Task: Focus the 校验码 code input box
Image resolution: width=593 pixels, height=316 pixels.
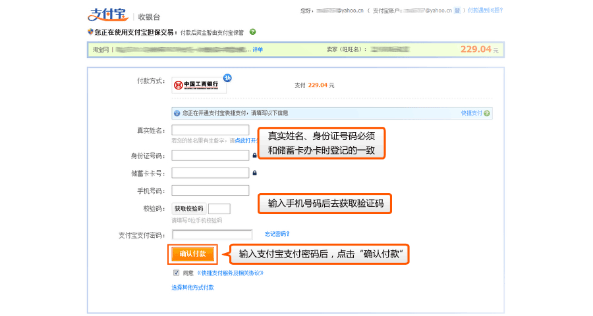Action: (219, 208)
